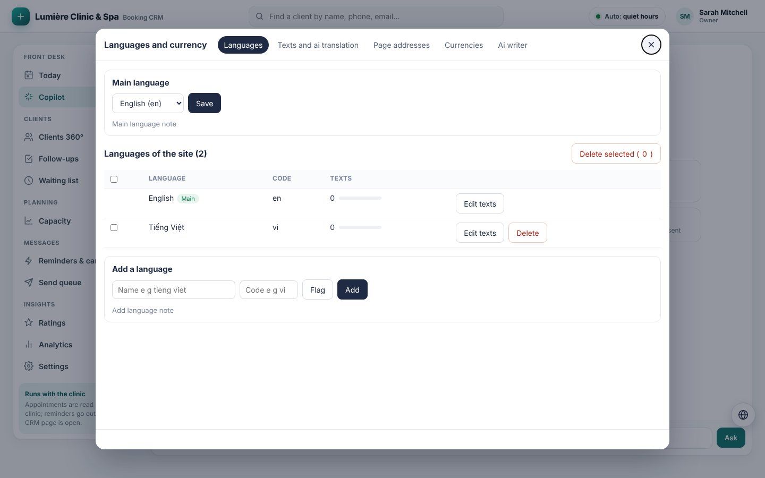Delete the Tiếng Việt language
Viewport: 765px width, 478px height.
(x=528, y=233)
